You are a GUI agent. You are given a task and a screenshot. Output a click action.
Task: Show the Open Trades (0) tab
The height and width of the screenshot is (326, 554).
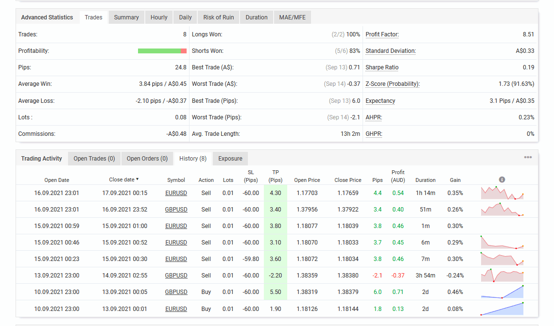94,159
